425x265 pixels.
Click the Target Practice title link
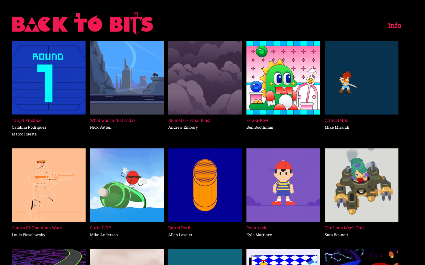coord(27,120)
